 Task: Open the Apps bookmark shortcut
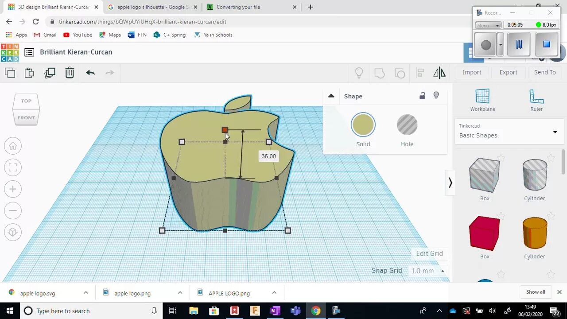tap(16, 35)
